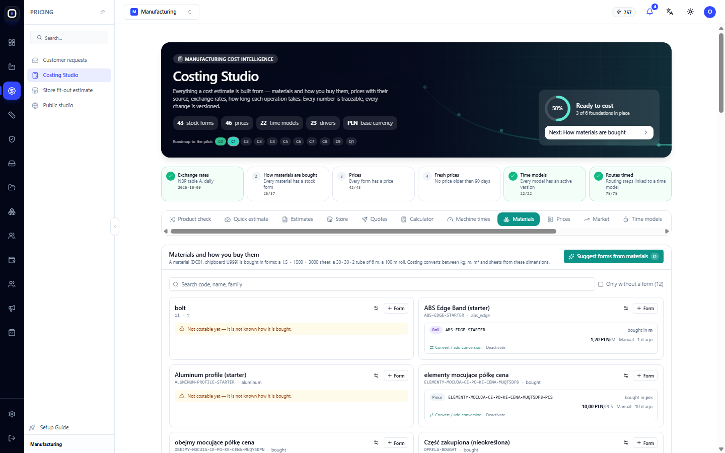The width and height of the screenshot is (725, 453).
Task: Open the user avatar menu 'O'
Action: pos(710,12)
